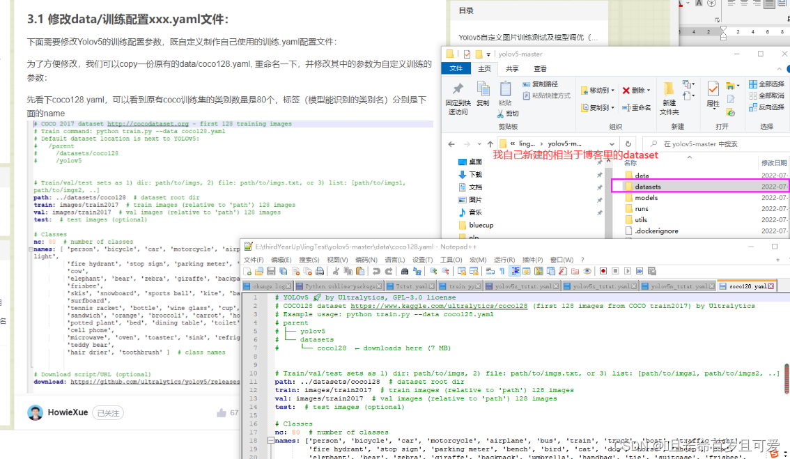The width and height of the screenshot is (790, 459).
Task: Click the Undo arrow in Notepad++ toolbar
Action: click(376, 272)
